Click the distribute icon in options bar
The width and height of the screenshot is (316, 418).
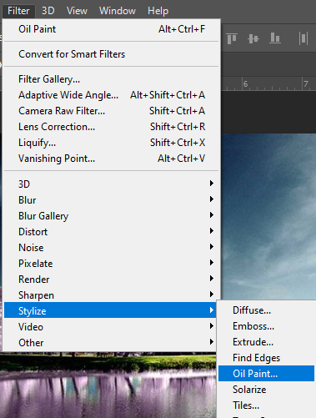[303, 38]
